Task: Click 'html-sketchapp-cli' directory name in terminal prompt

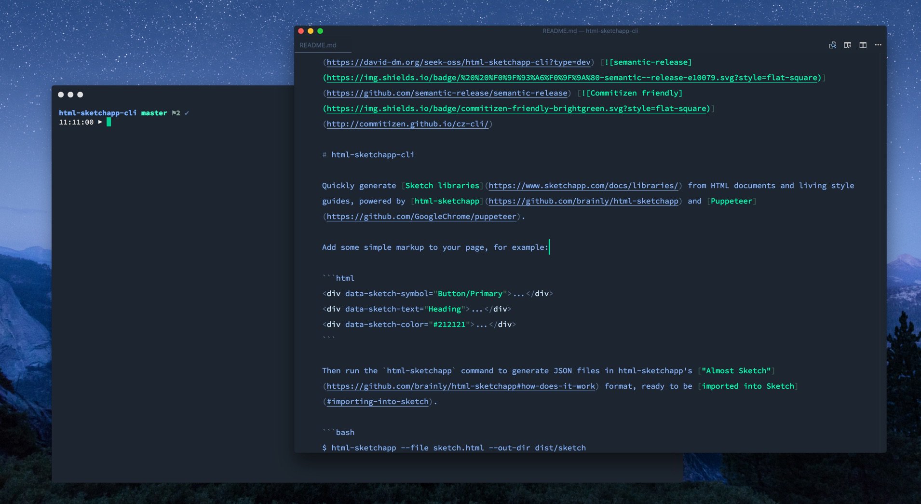Action: [98, 113]
